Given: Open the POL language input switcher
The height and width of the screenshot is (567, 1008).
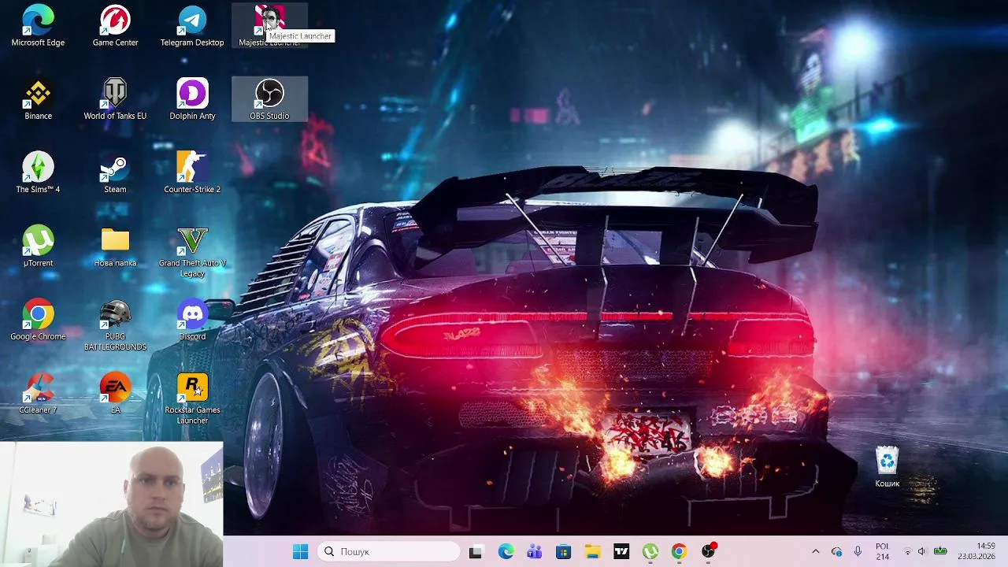Looking at the screenshot, I should (882, 551).
